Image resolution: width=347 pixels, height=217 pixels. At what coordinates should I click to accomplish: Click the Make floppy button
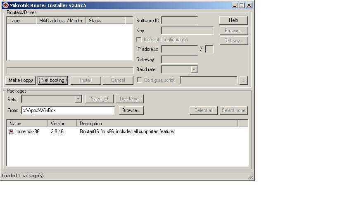pyautogui.click(x=21, y=80)
